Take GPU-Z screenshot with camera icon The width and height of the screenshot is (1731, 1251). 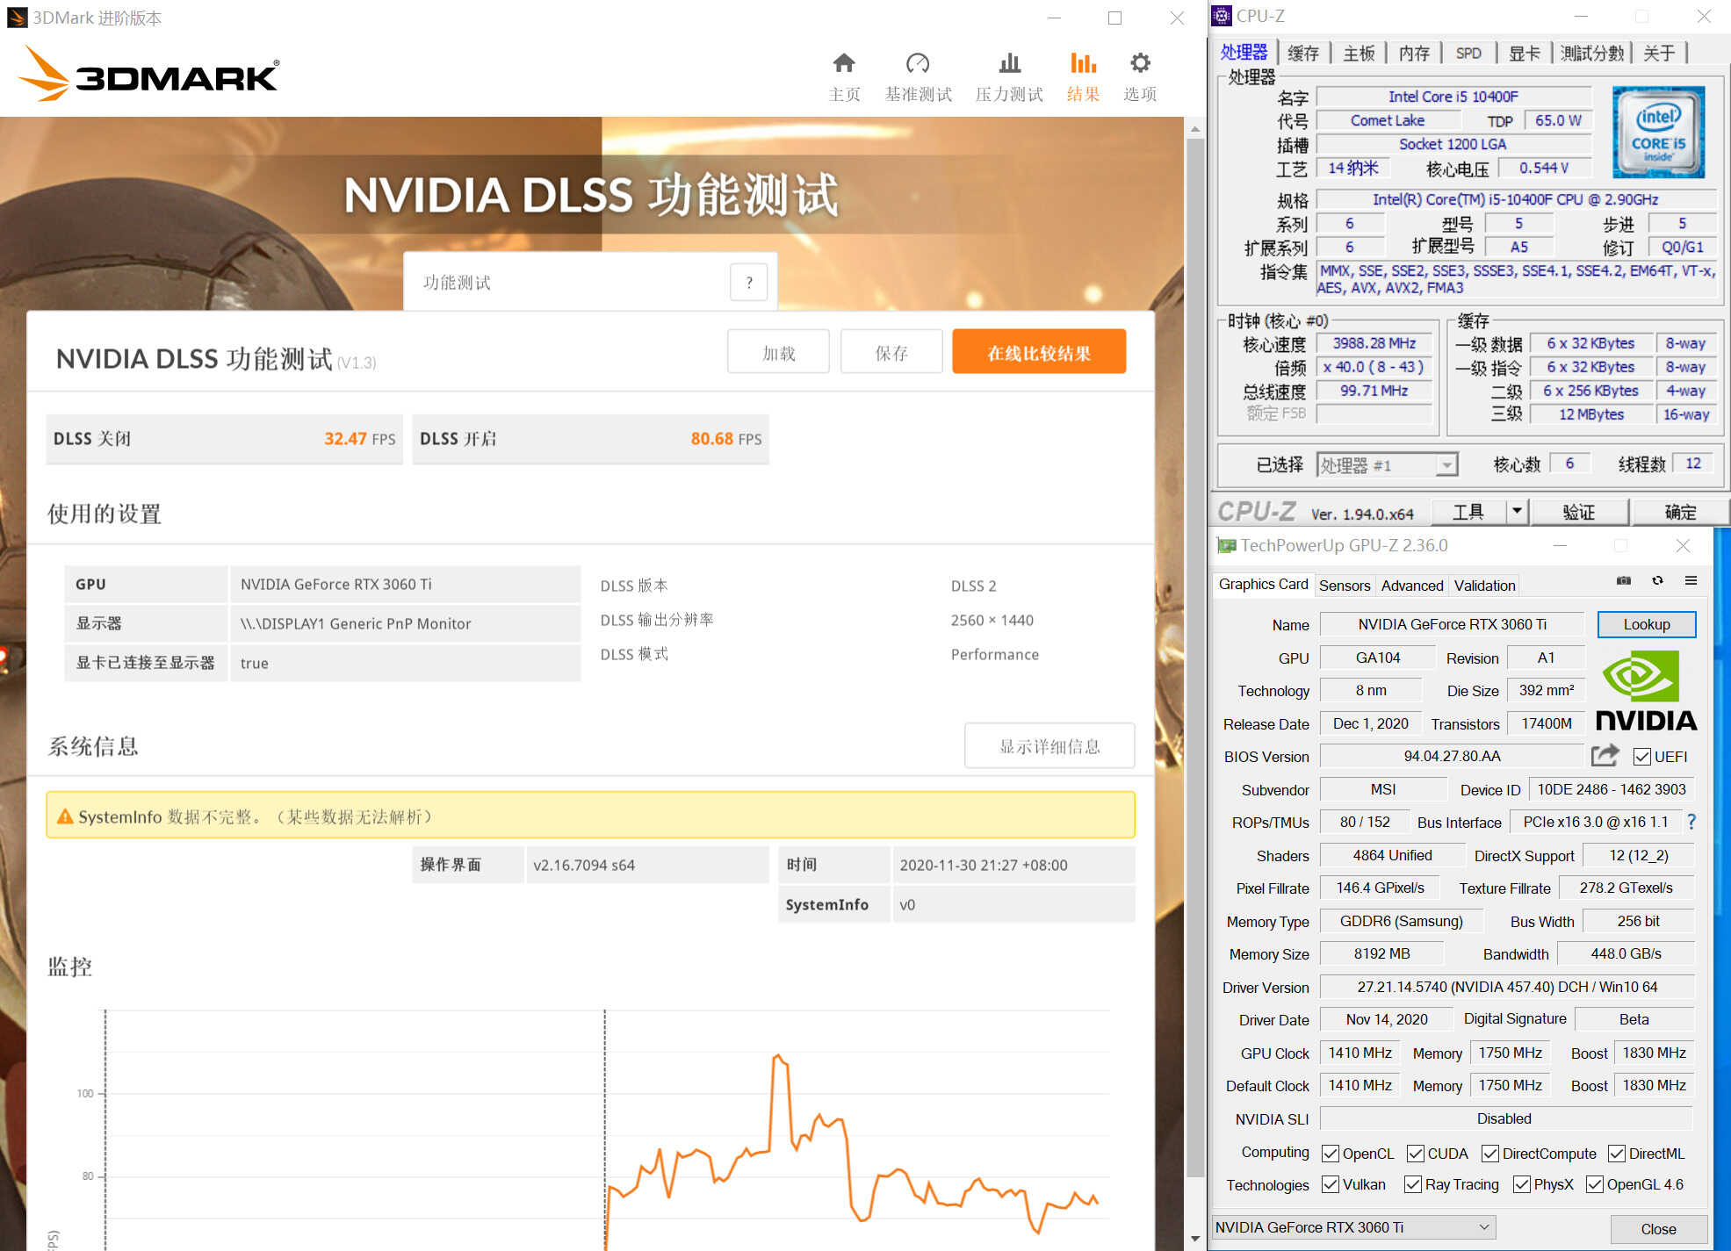[1624, 580]
